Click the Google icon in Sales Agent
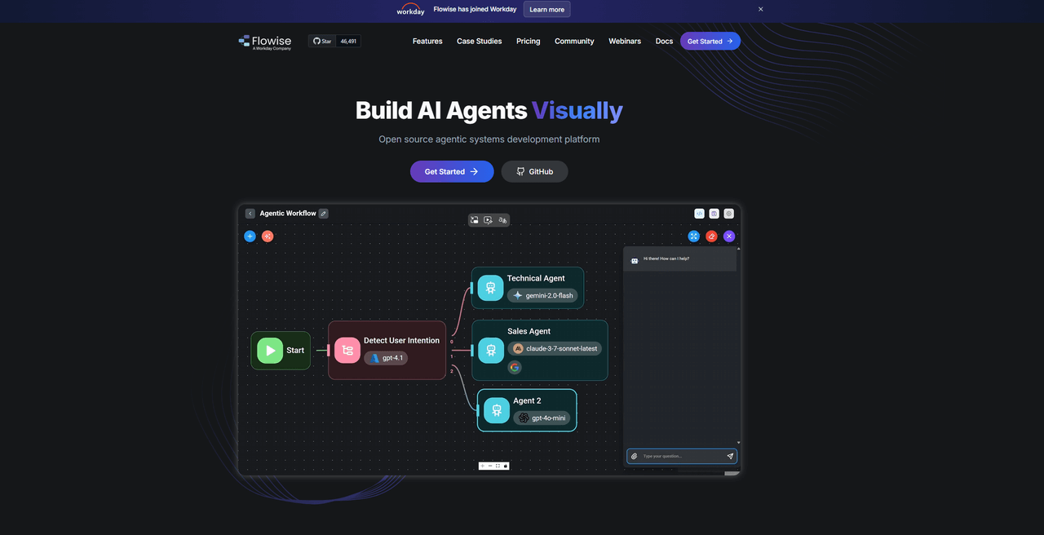Image resolution: width=1044 pixels, height=535 pixels. pyautogui.click(x=515, y=367)
